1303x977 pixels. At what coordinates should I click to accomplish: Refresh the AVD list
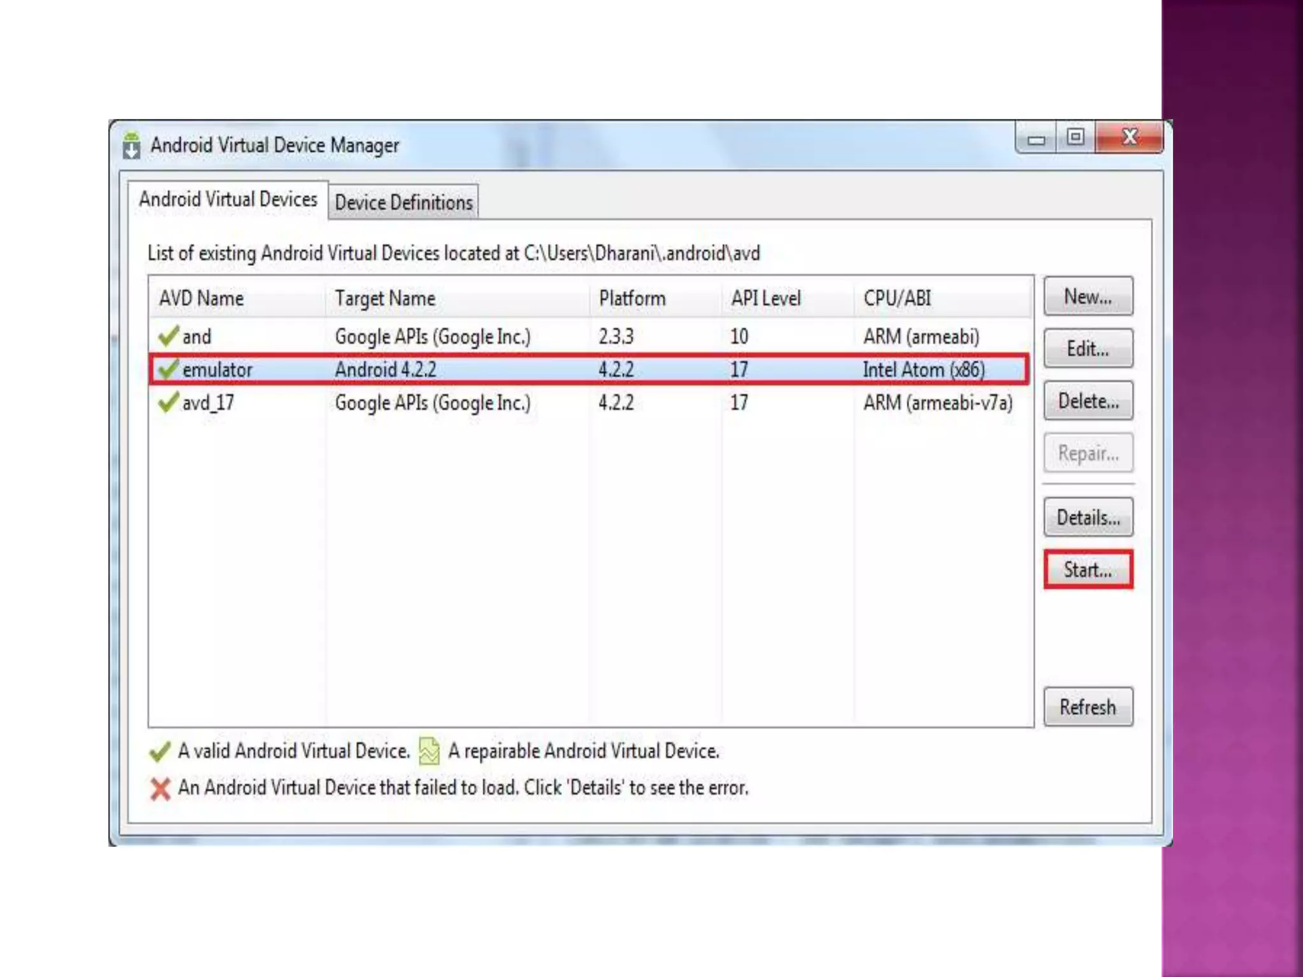(1088, 707)
